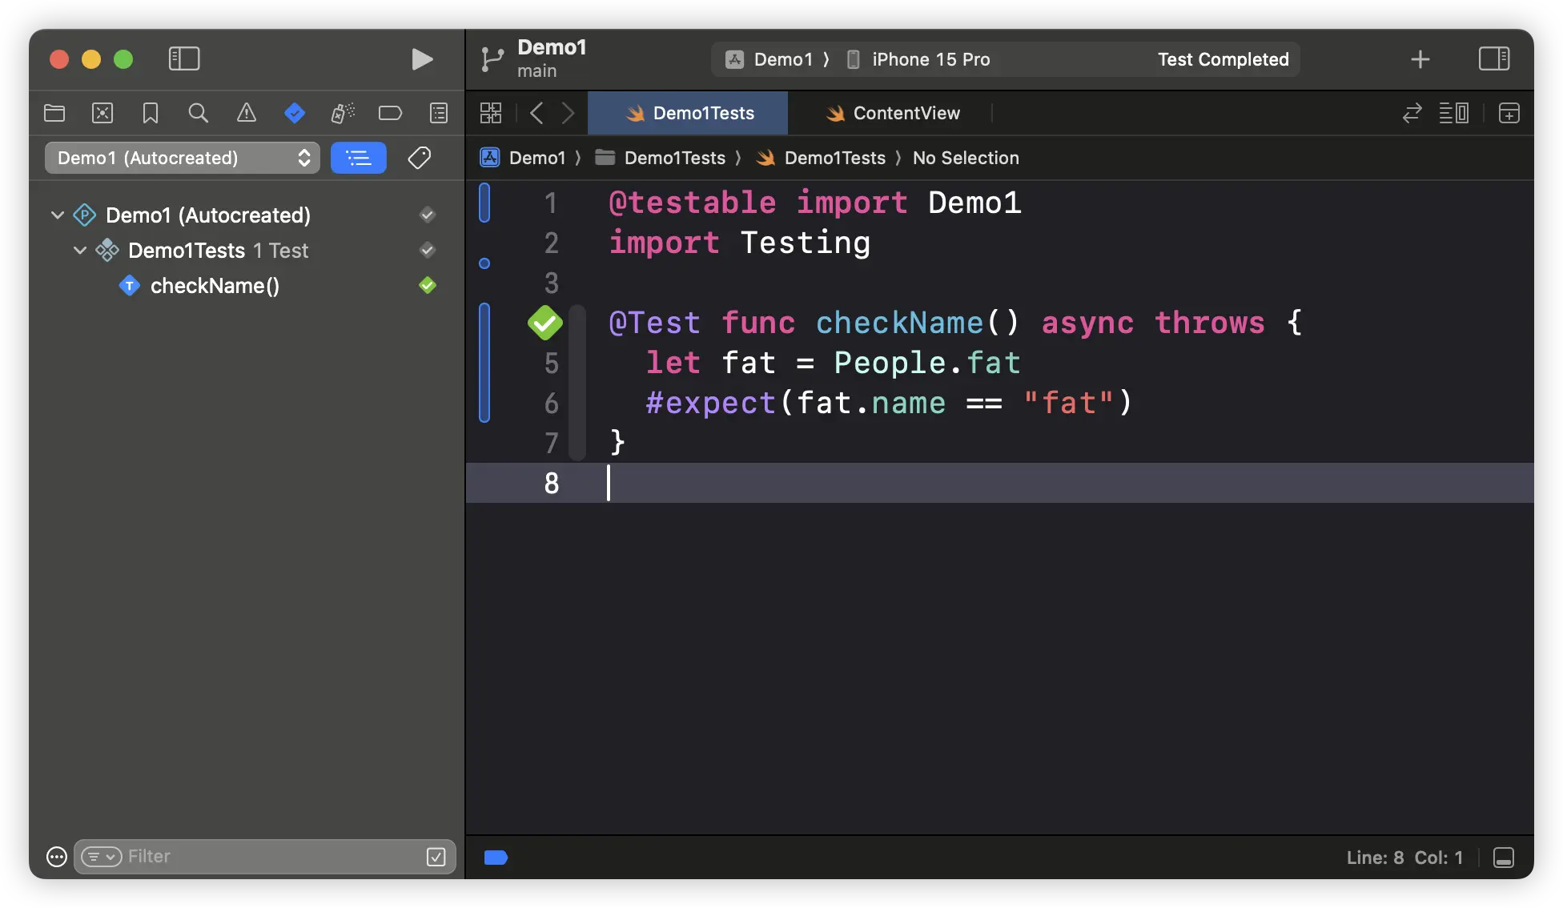Click the Test Completed status

(x=1223, y=59)
